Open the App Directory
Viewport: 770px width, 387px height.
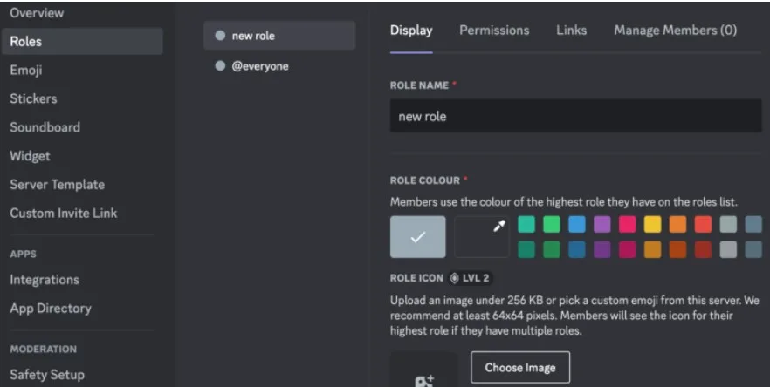point(51,308)
